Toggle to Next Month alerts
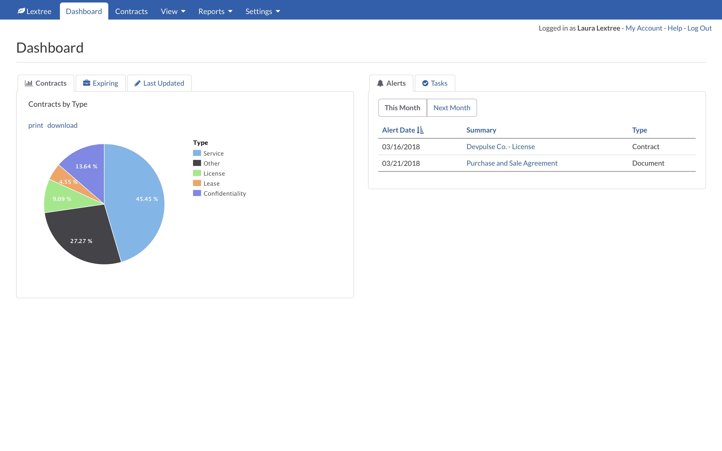722x451 pixels. click(x=452, y=108)
